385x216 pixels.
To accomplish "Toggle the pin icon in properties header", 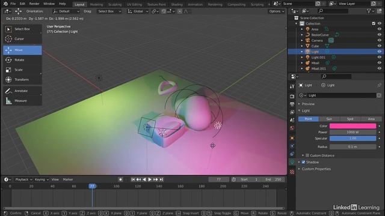I will tap(379, 85).
